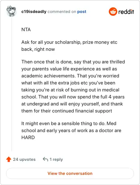Click the "academic achievements" line
This screenshot has height=185, width=140.
pyautogui.click(x=70, y=76)
